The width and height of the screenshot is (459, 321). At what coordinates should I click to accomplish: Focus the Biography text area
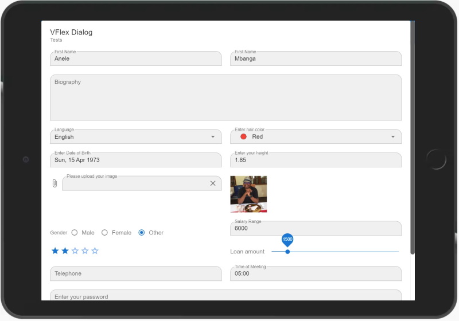(x=225, y=97)
